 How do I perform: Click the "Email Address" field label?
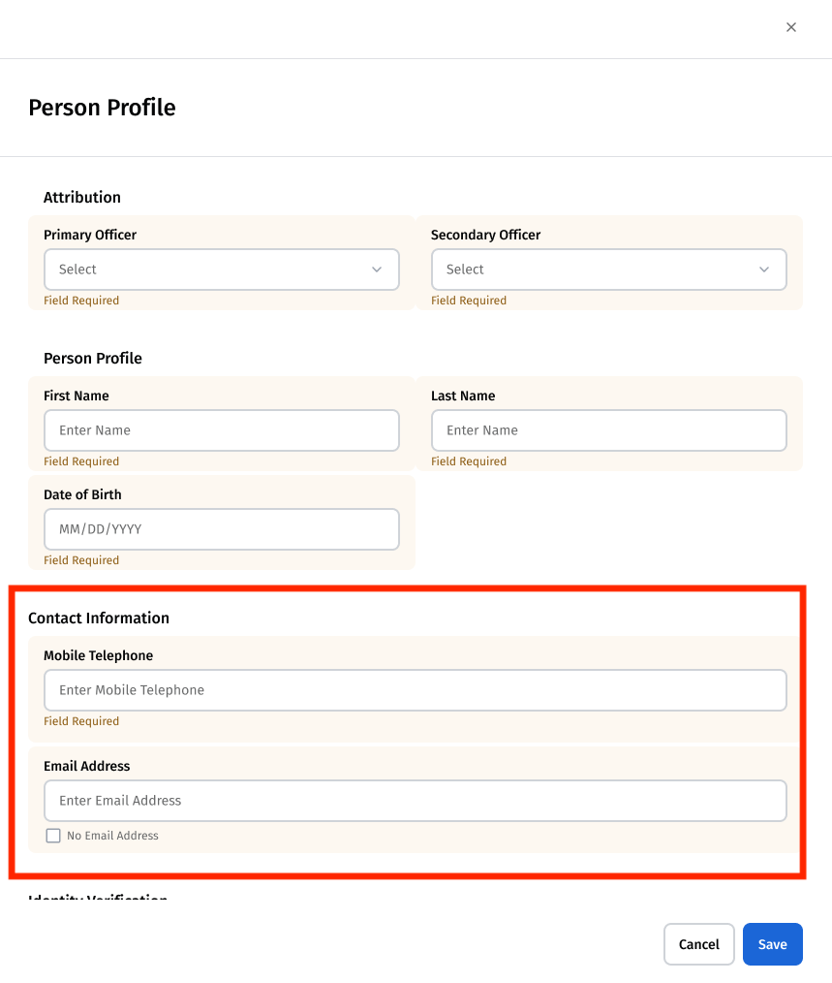pos(86,766)
